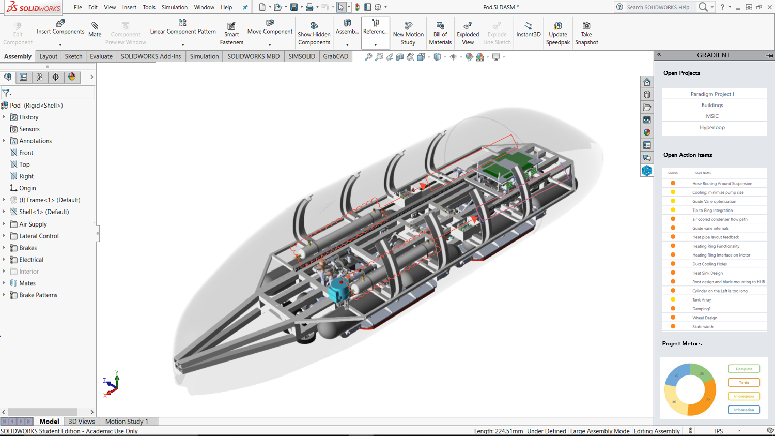775x436 pixels.
Task: Open the Hyperloop project
Action: (712, 127)
